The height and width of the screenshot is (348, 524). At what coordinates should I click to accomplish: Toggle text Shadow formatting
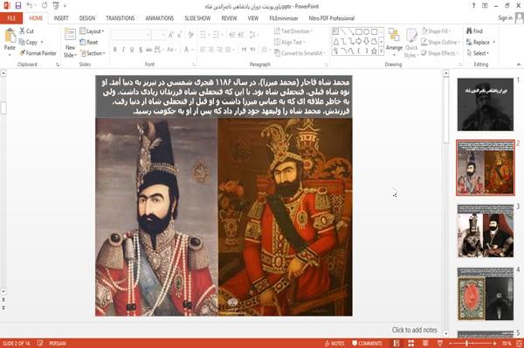tap(141, 50)
